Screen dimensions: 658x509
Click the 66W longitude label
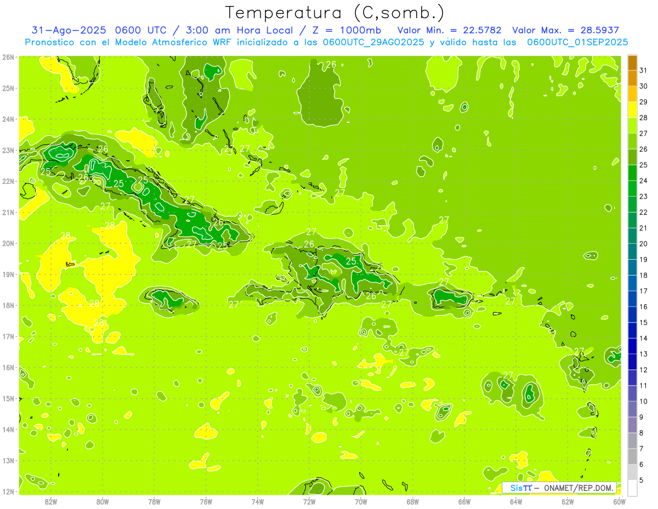tap(464, 502)
